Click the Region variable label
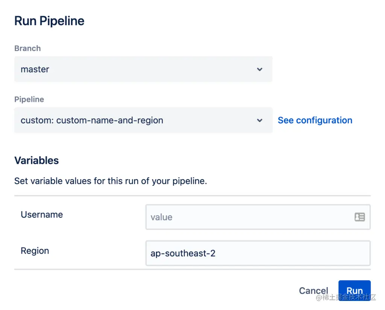 [35, 251]
